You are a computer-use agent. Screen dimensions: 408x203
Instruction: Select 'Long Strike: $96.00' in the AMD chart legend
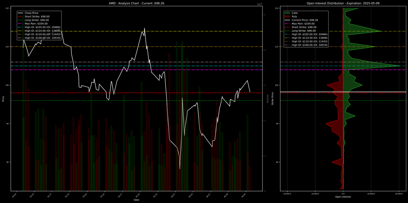[37, 20]
